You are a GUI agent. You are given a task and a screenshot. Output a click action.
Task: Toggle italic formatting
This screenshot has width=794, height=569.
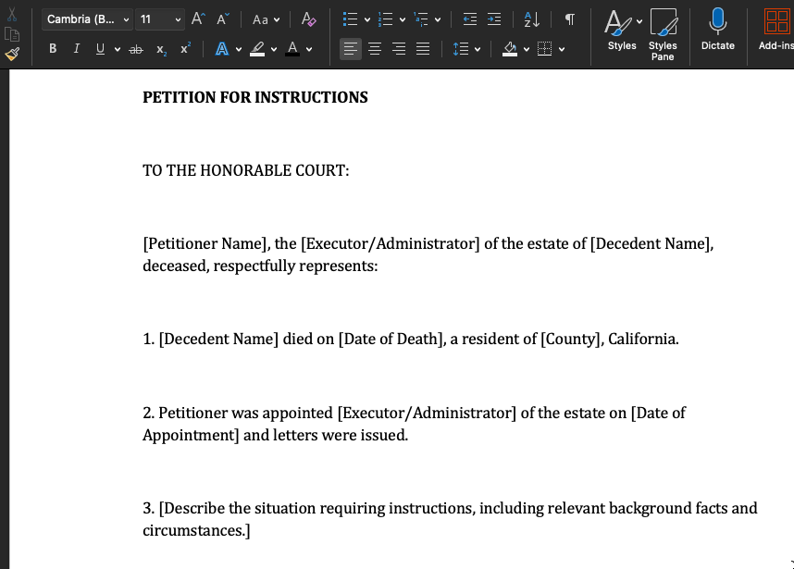[76, 49]
